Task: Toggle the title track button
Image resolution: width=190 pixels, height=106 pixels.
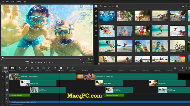Action: (x=7, y=95)
